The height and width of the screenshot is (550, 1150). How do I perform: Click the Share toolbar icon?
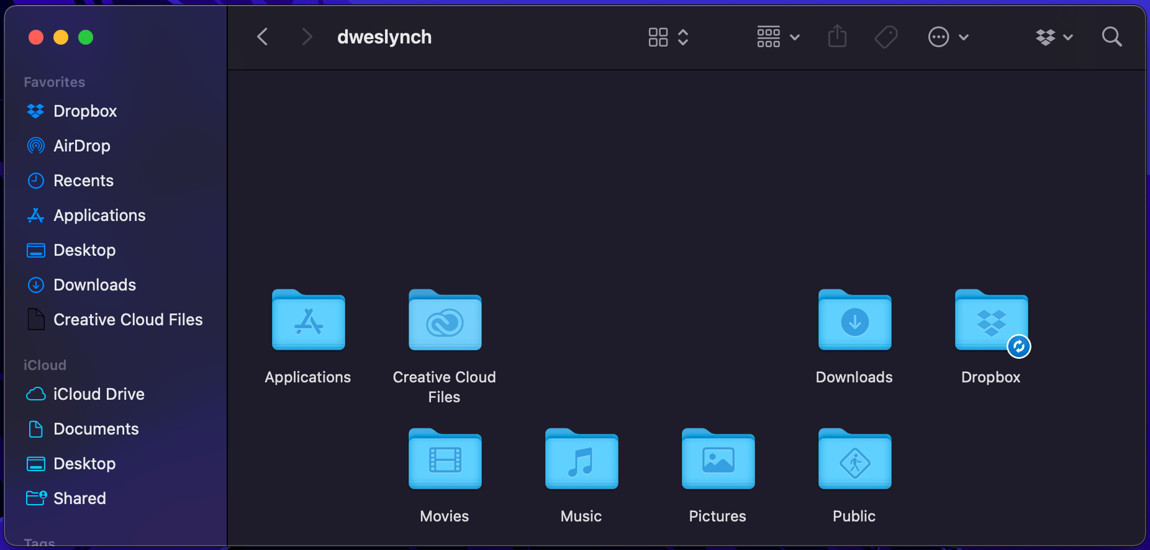pyautogui.click(x=837, y=36)
